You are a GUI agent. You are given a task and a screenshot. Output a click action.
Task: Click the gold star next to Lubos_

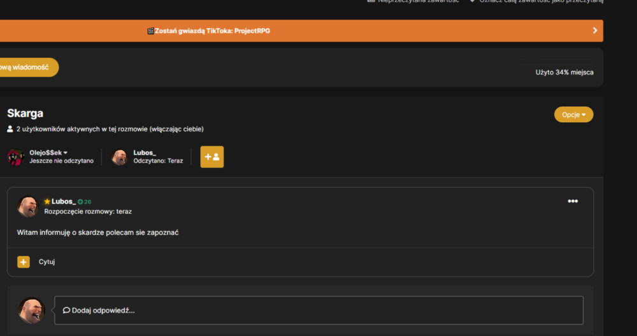click(x=47, y=201)
